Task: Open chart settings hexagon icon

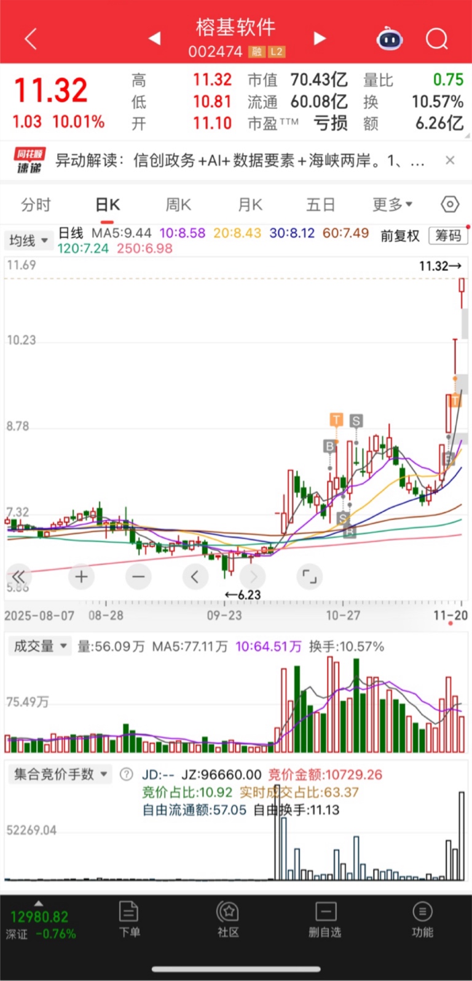Action: (x=450, y=204)
